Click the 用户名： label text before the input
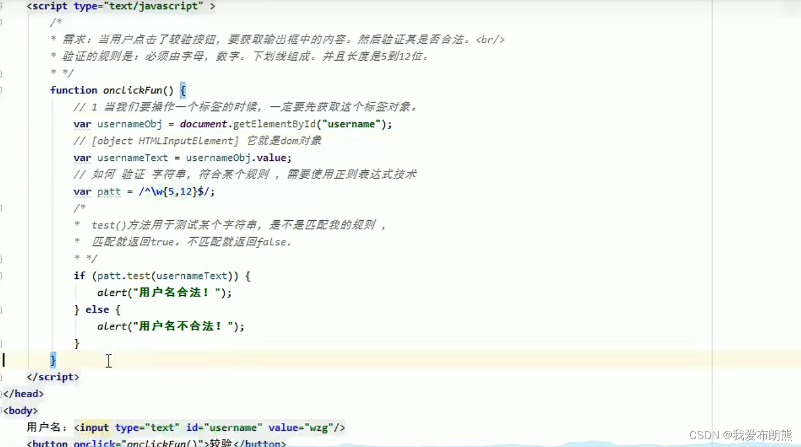The height and width of the screenshot is (447, 801). (47, 428)
